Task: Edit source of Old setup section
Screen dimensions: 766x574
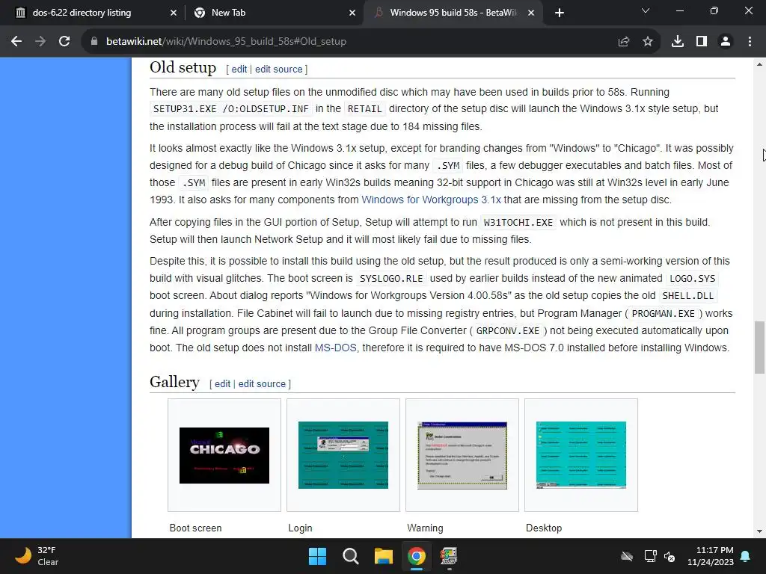Action: (279, 70)
